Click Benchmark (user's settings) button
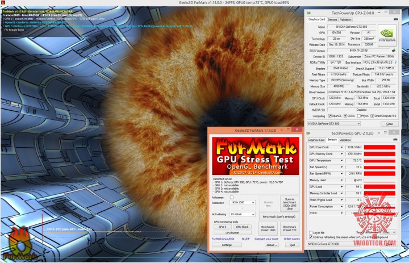409x263 pixels. point(279,216)
